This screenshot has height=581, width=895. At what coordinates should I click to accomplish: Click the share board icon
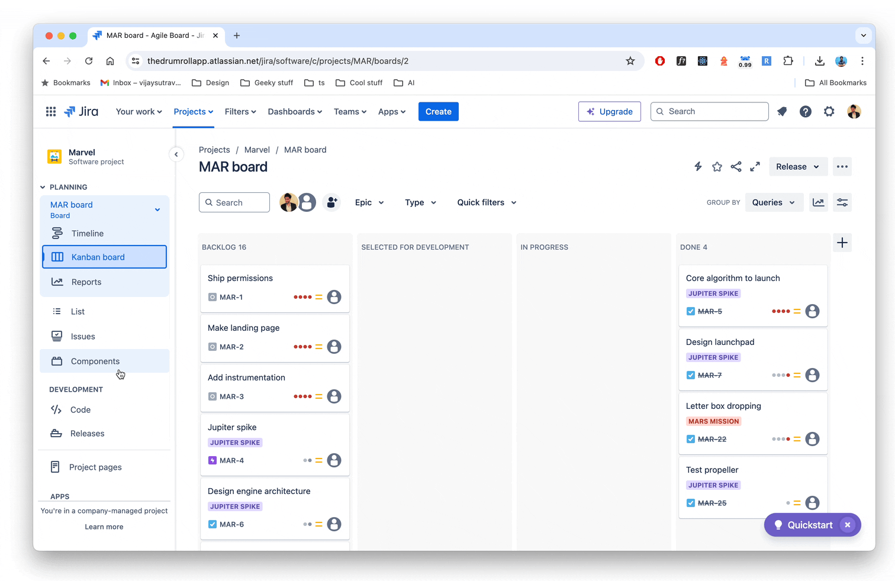[x=736, y=167]
